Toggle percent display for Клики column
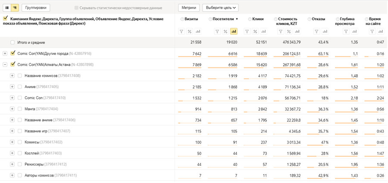 [255, 31]
